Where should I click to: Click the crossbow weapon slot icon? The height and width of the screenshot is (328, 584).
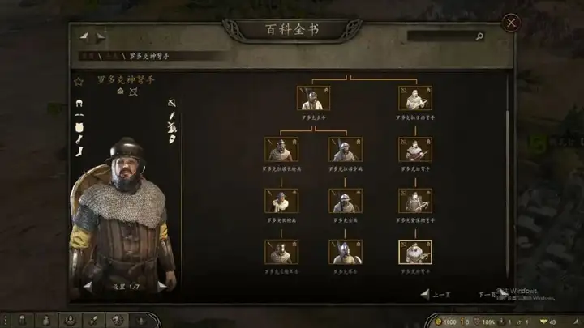point(172,103)
